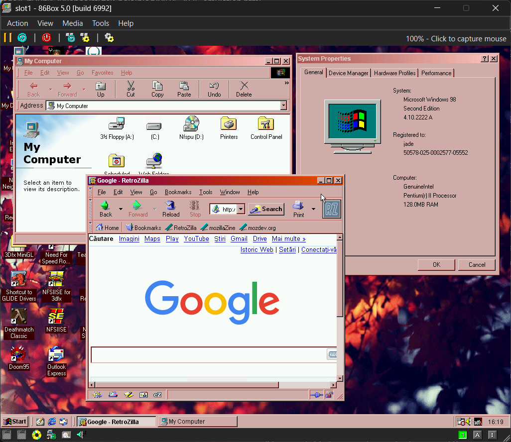This screenshot has width=511, height=442.
Task: Click the Nfspu (D:) CD drive icon
Action: tap(191, 127)
